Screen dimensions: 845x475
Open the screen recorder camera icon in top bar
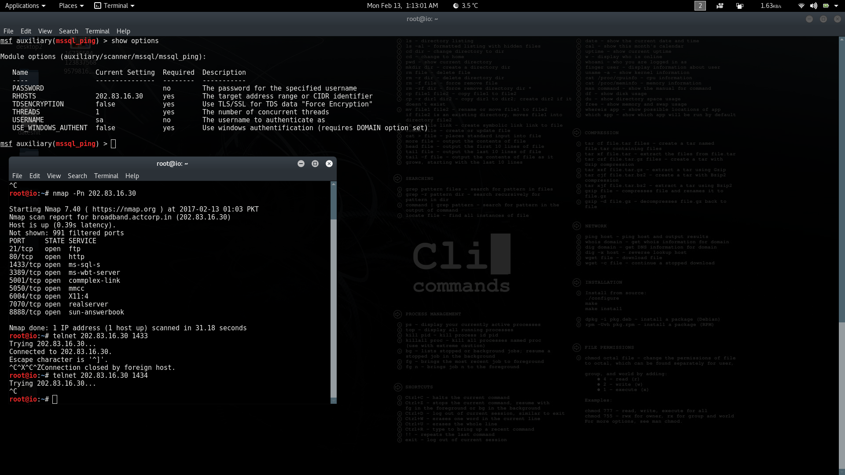720,6
